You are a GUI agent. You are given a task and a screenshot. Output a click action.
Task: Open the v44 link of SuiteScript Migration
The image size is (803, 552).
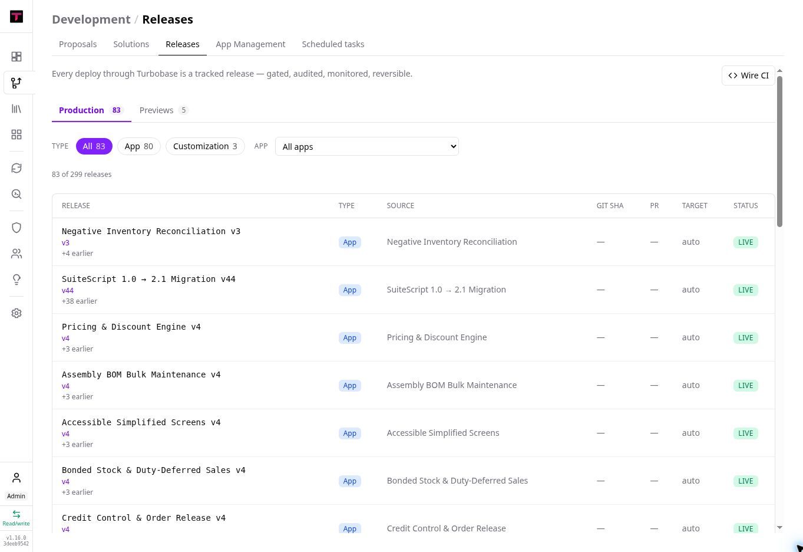[x=68, y=291]
